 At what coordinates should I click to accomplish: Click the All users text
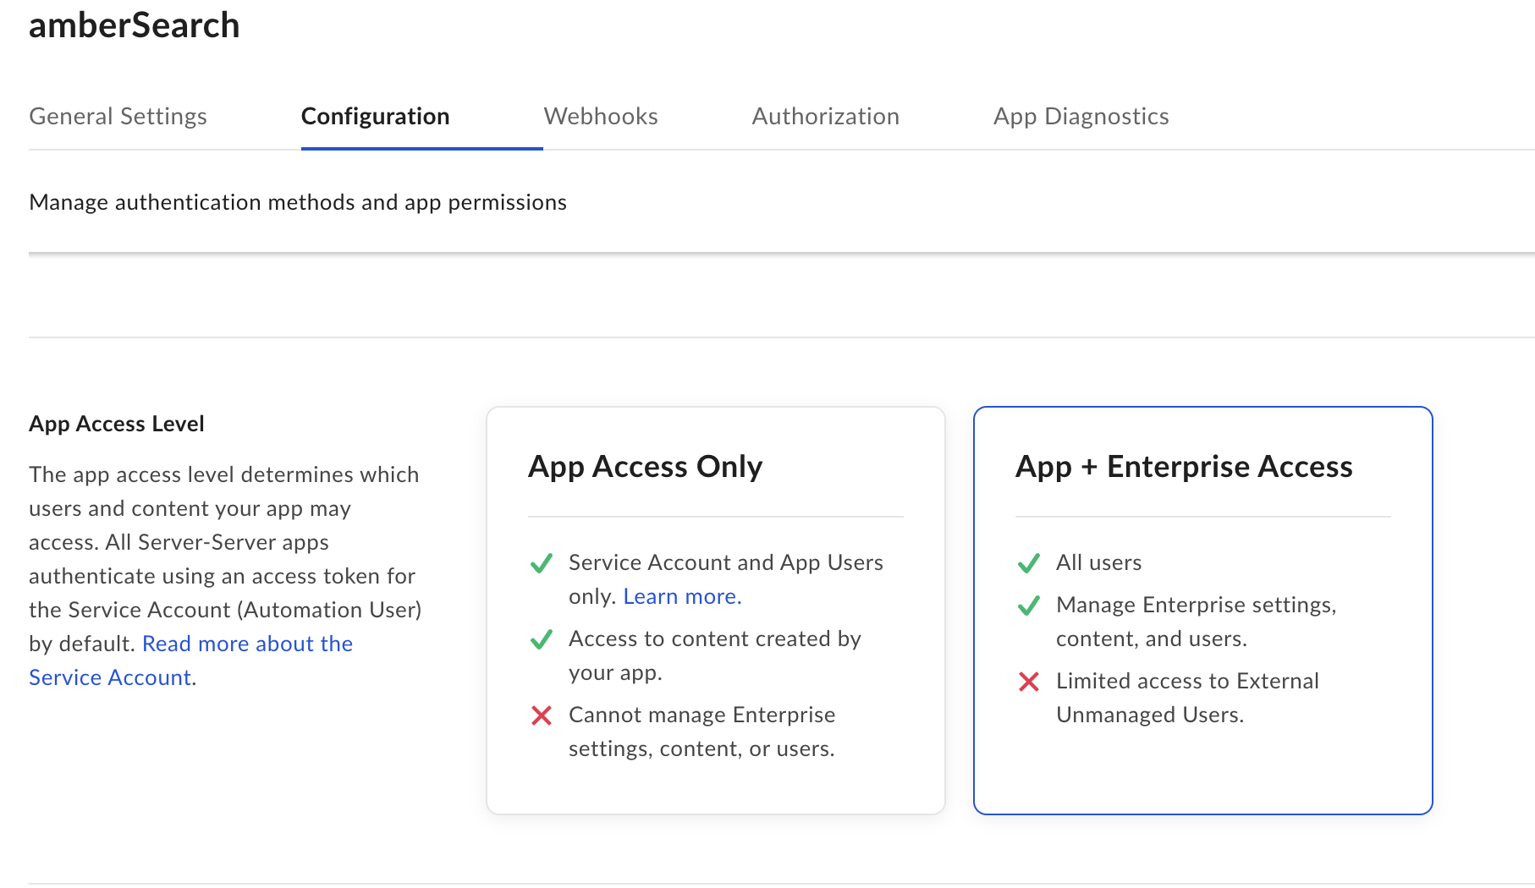tap(1098, 562)
